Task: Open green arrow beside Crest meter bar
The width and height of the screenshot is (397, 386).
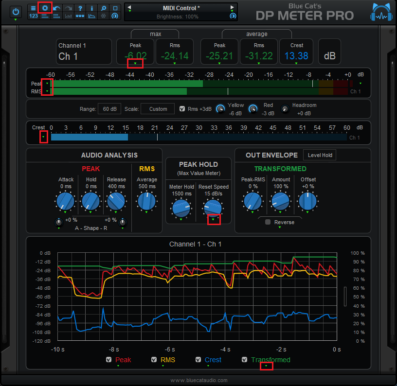Action: click(44, 137)
